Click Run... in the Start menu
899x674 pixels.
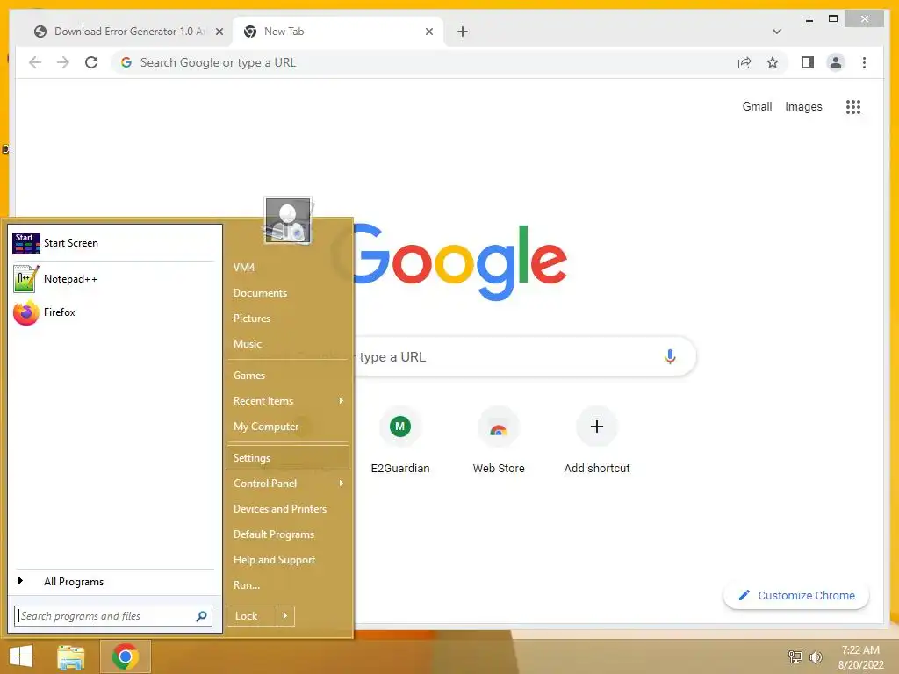pyautogui.click(x=288, y=585)
